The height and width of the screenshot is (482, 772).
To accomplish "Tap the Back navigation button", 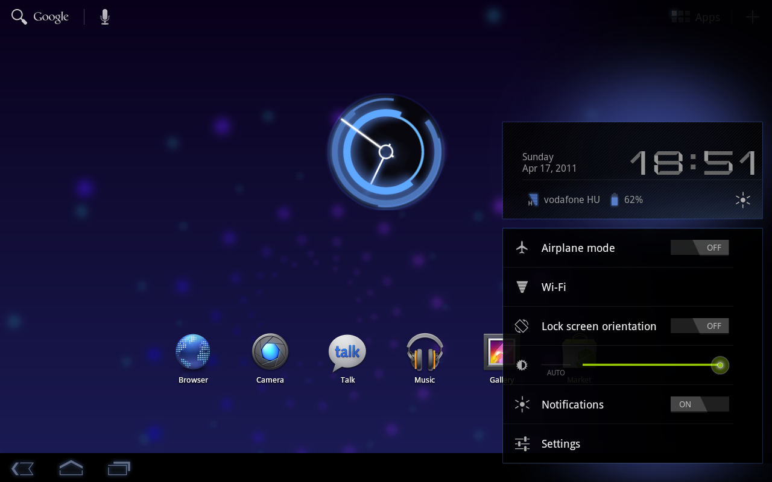I will pos(22,468).
